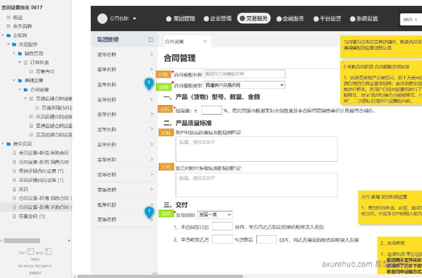Open 金融服务 in the top navigation
The height and width of the screenshot is (278, 422).
point(290,18)
